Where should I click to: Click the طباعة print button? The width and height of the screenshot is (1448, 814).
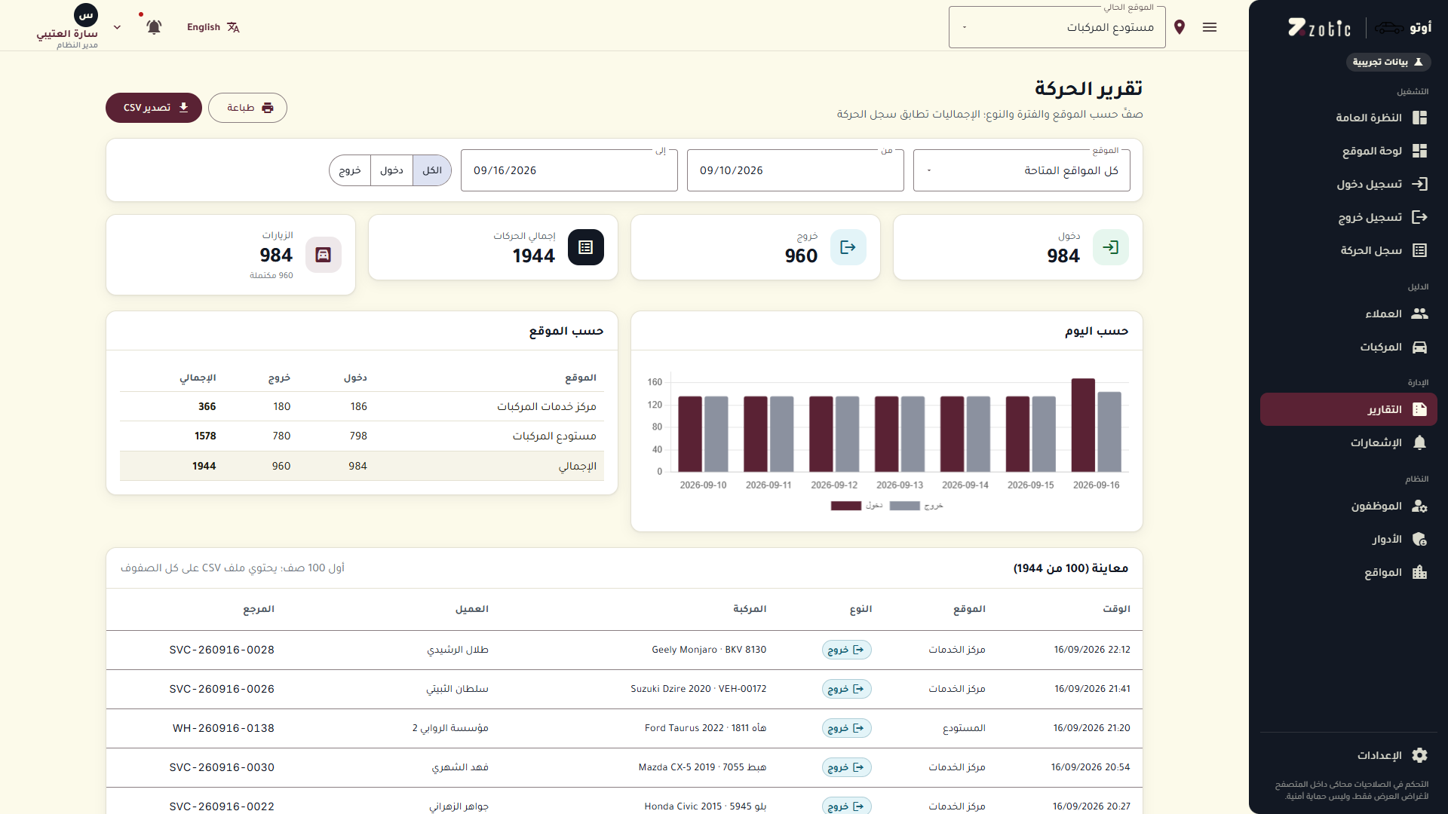coord(247,108)
